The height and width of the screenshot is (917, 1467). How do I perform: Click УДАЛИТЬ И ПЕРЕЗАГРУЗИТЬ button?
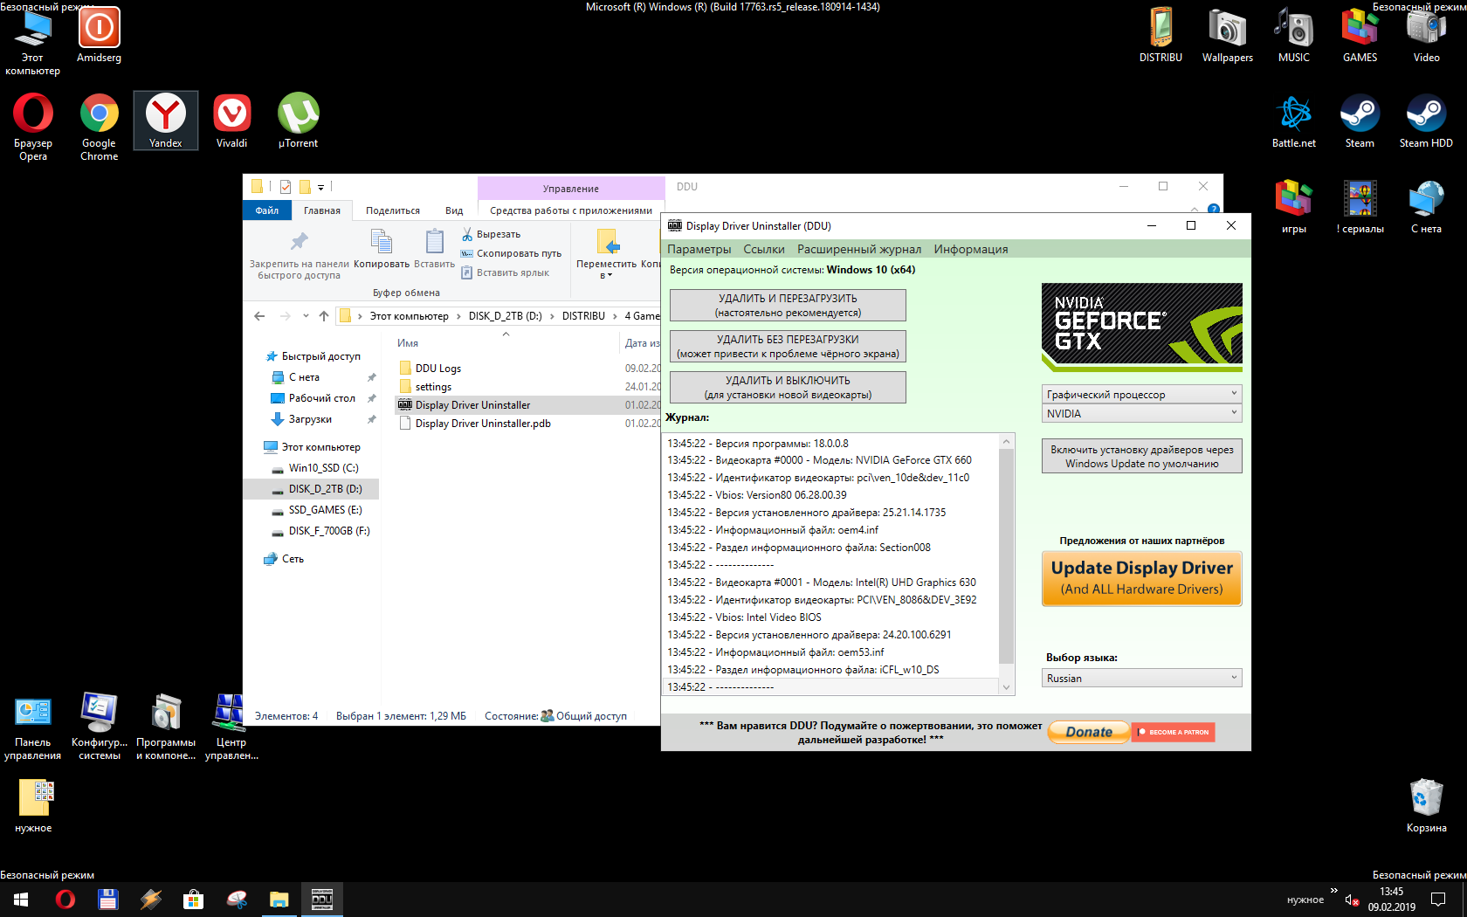tap(788, 305)
